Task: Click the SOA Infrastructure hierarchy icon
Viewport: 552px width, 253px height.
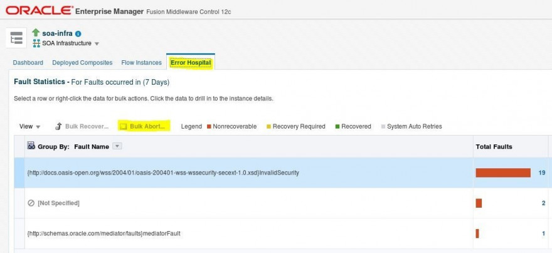Action: click(x=36, y=43)
